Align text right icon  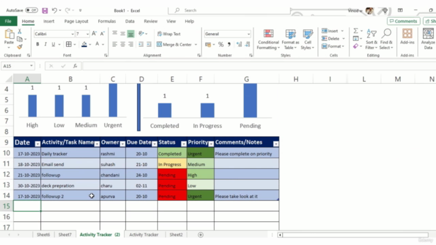point(130,44)
